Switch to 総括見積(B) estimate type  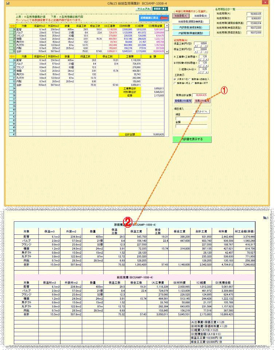(x=201, y=16)
